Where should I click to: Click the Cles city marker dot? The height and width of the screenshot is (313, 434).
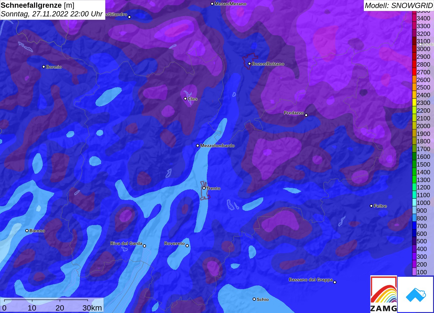(185, 98)
